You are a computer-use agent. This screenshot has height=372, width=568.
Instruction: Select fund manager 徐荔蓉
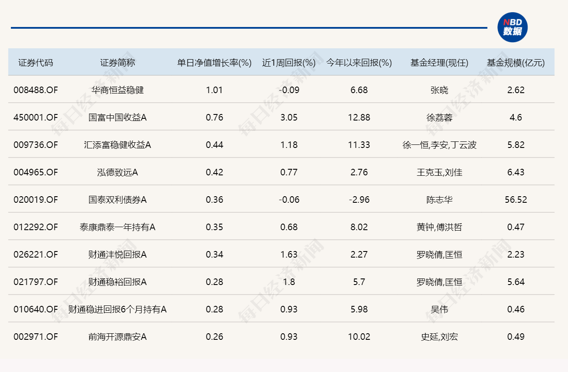[x=439, y=117]
